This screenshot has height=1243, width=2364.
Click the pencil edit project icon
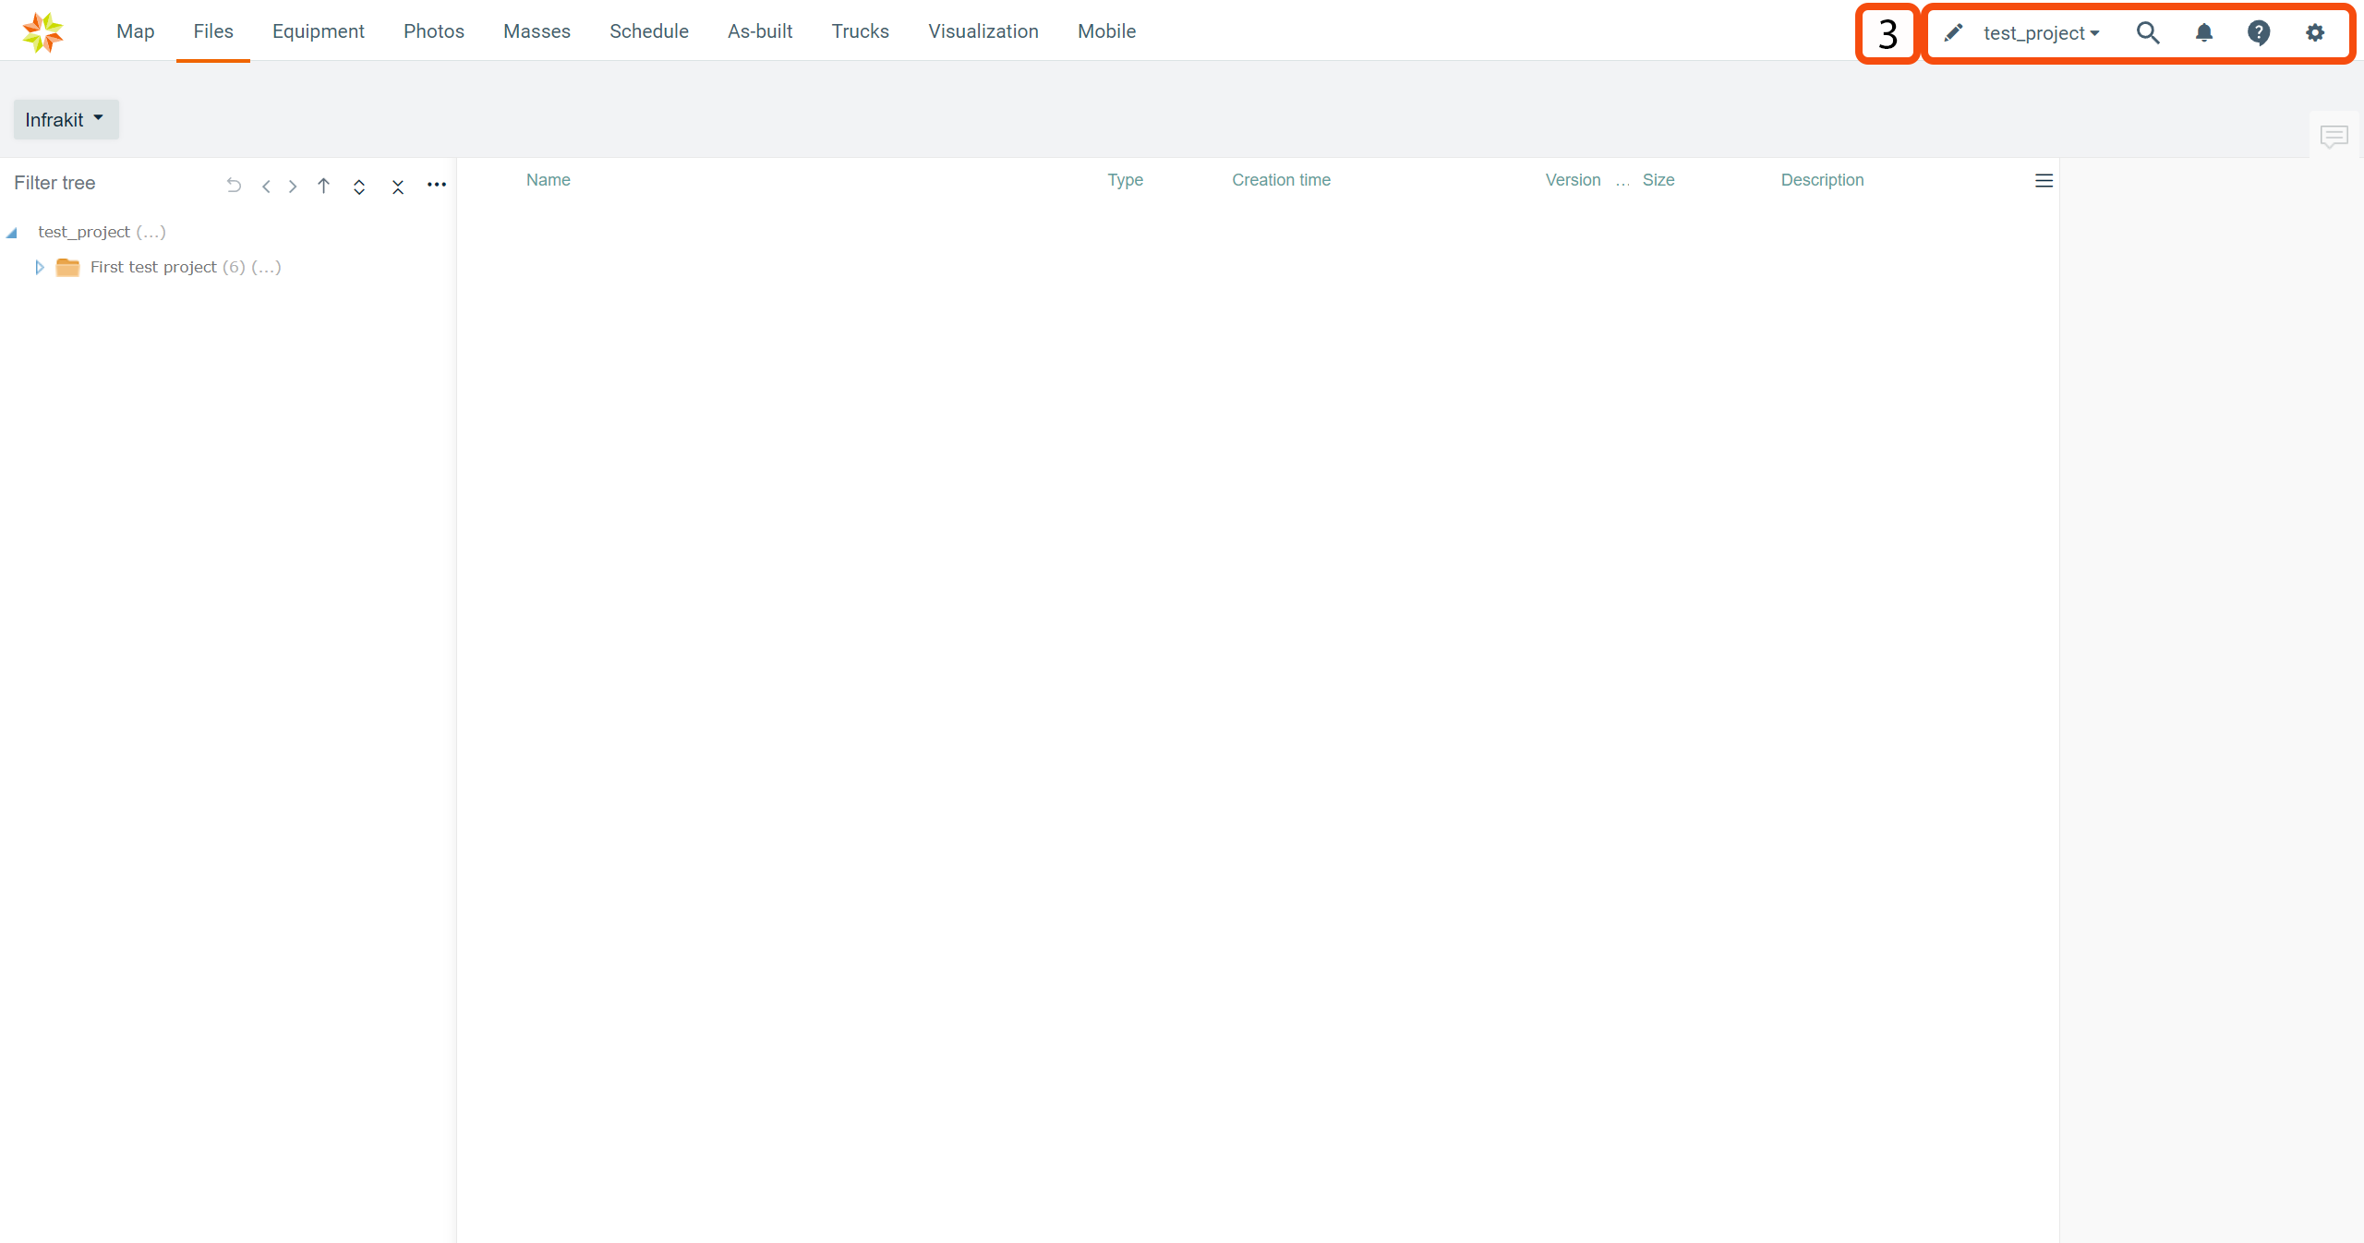[x=1953, y=33]
